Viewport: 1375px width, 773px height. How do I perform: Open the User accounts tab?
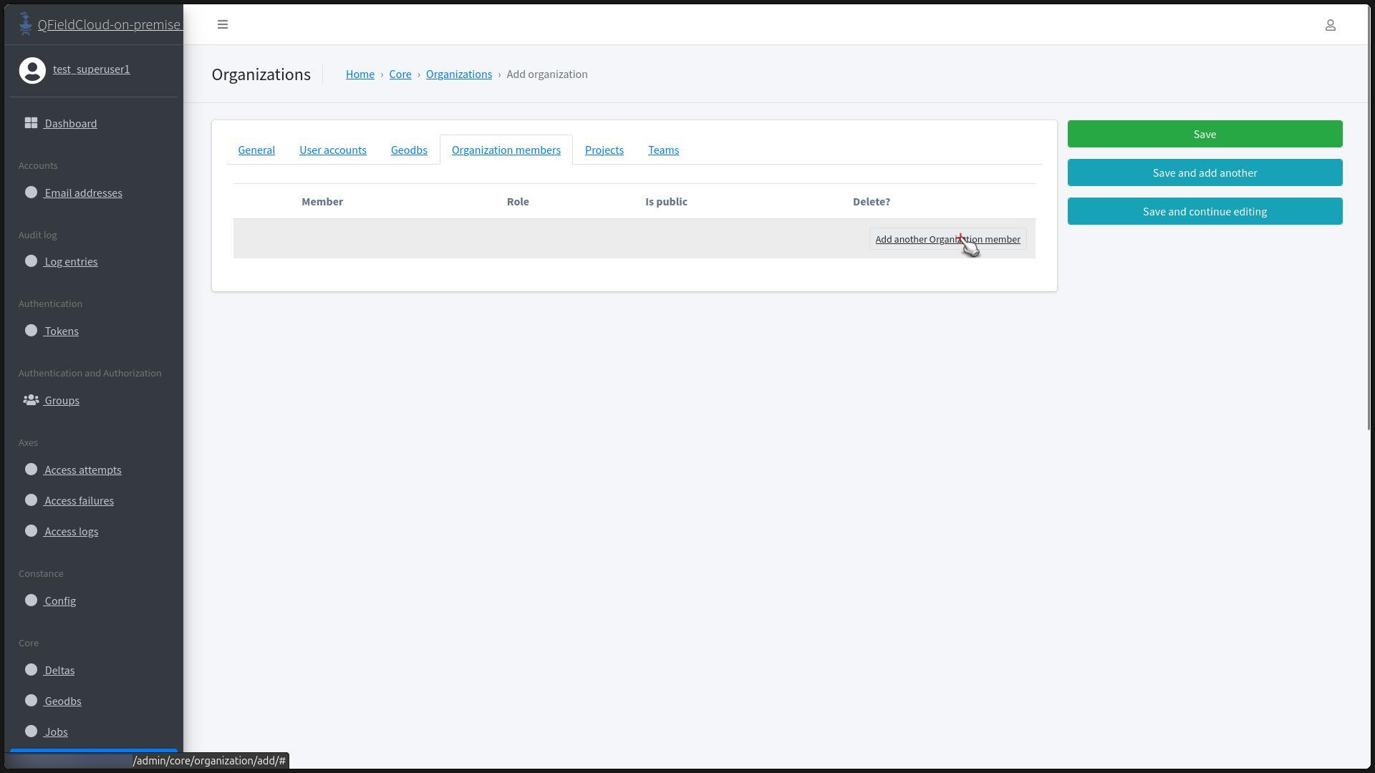coord(333,150)
